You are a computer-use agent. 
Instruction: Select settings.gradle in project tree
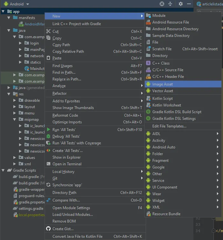tap(31, 209)
